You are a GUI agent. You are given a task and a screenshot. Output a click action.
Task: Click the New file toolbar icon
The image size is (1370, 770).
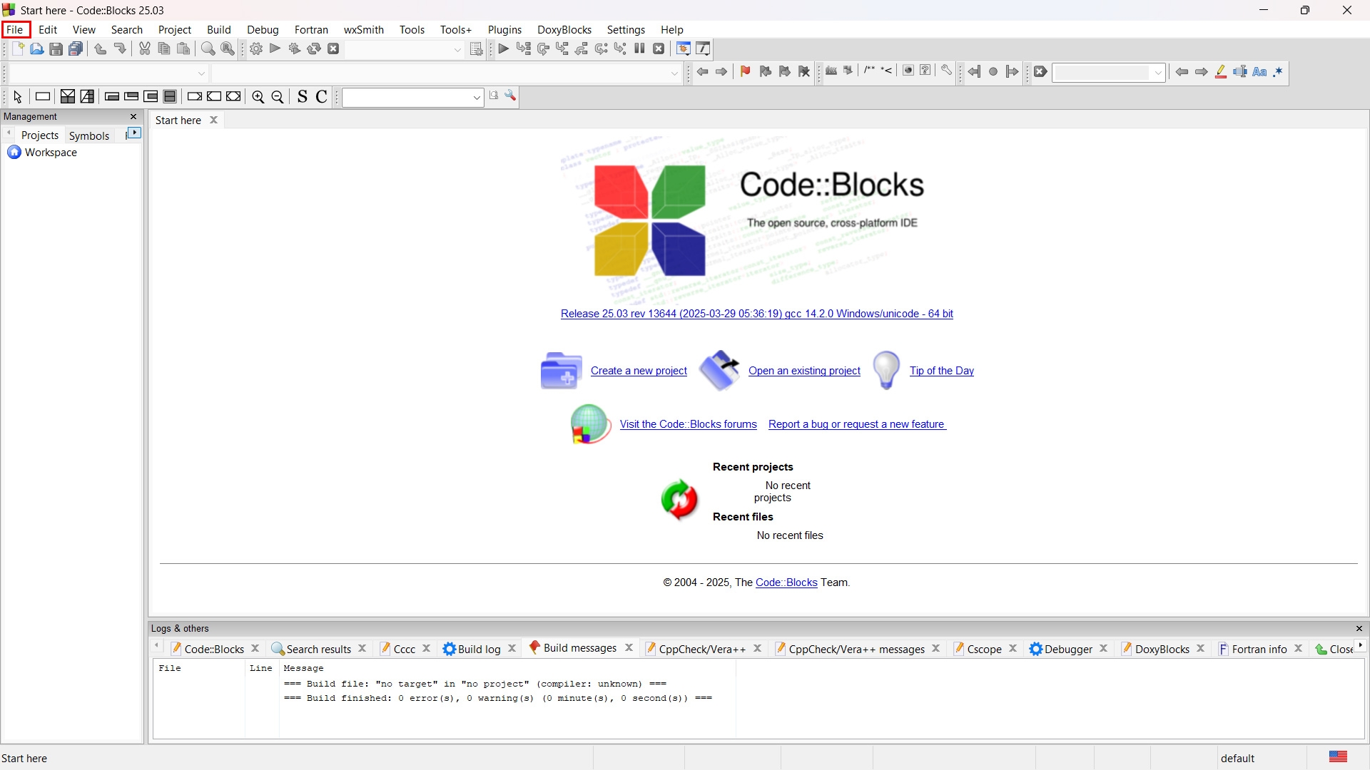pos(18,49)
